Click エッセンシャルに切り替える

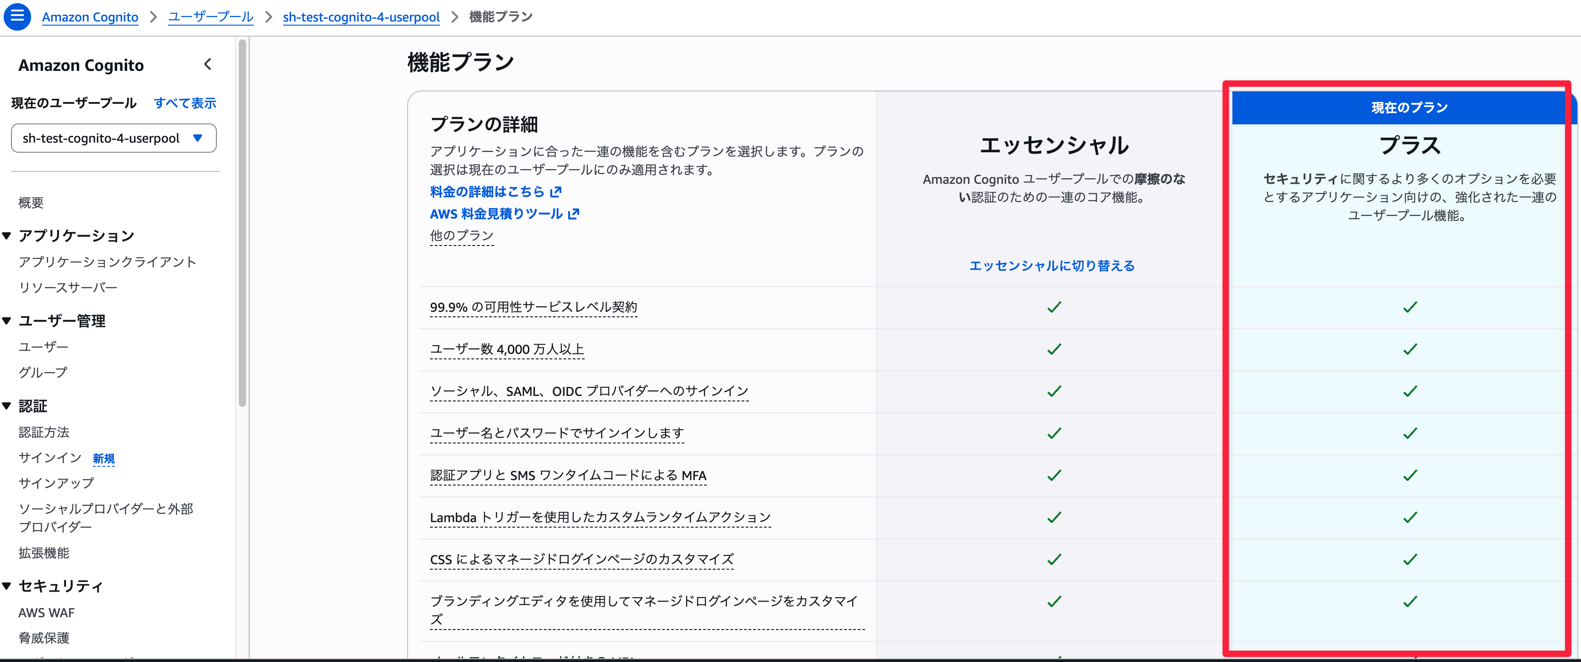(1052, 266)
